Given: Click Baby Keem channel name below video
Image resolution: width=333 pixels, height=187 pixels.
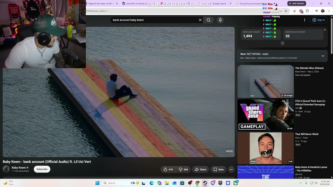Looking at the screenshot, I should (x=19, y=168).
